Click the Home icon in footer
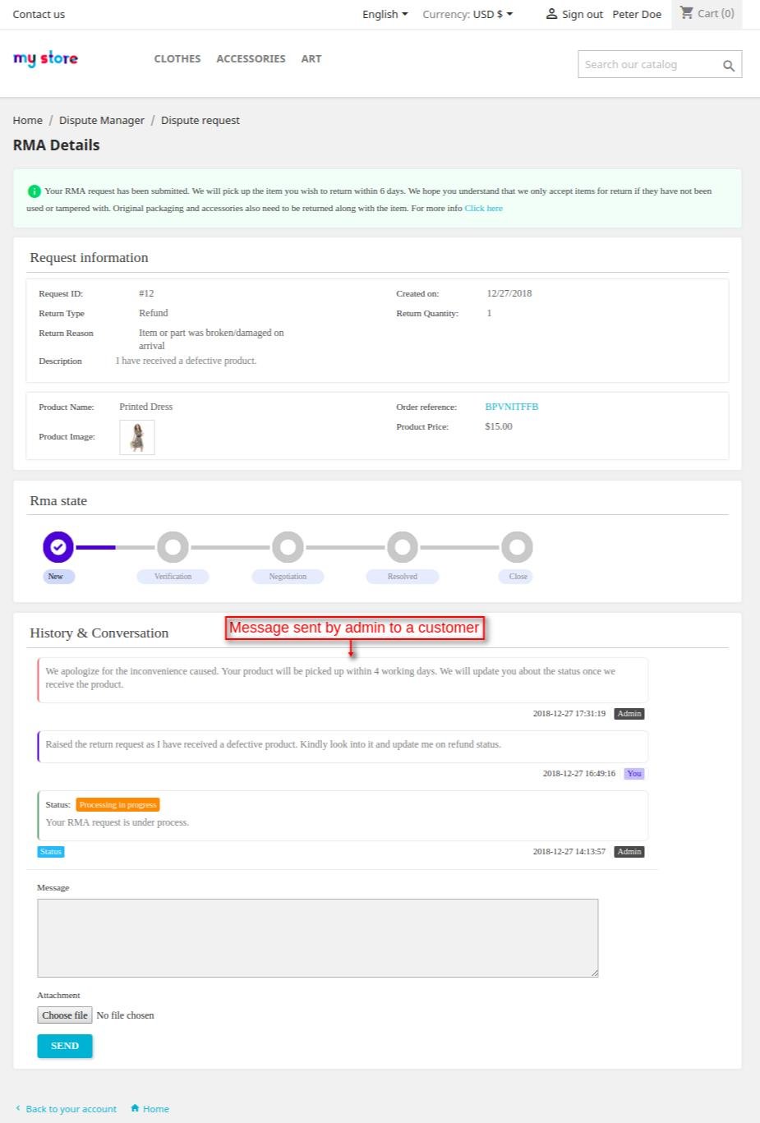This screenshot has width=760, height=1123. tap(135, 1108)
